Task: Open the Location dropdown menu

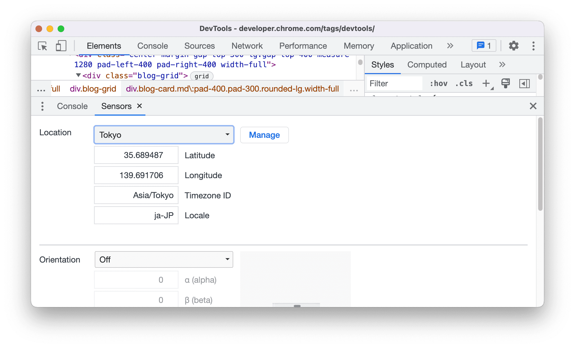Action: (163, 134)
